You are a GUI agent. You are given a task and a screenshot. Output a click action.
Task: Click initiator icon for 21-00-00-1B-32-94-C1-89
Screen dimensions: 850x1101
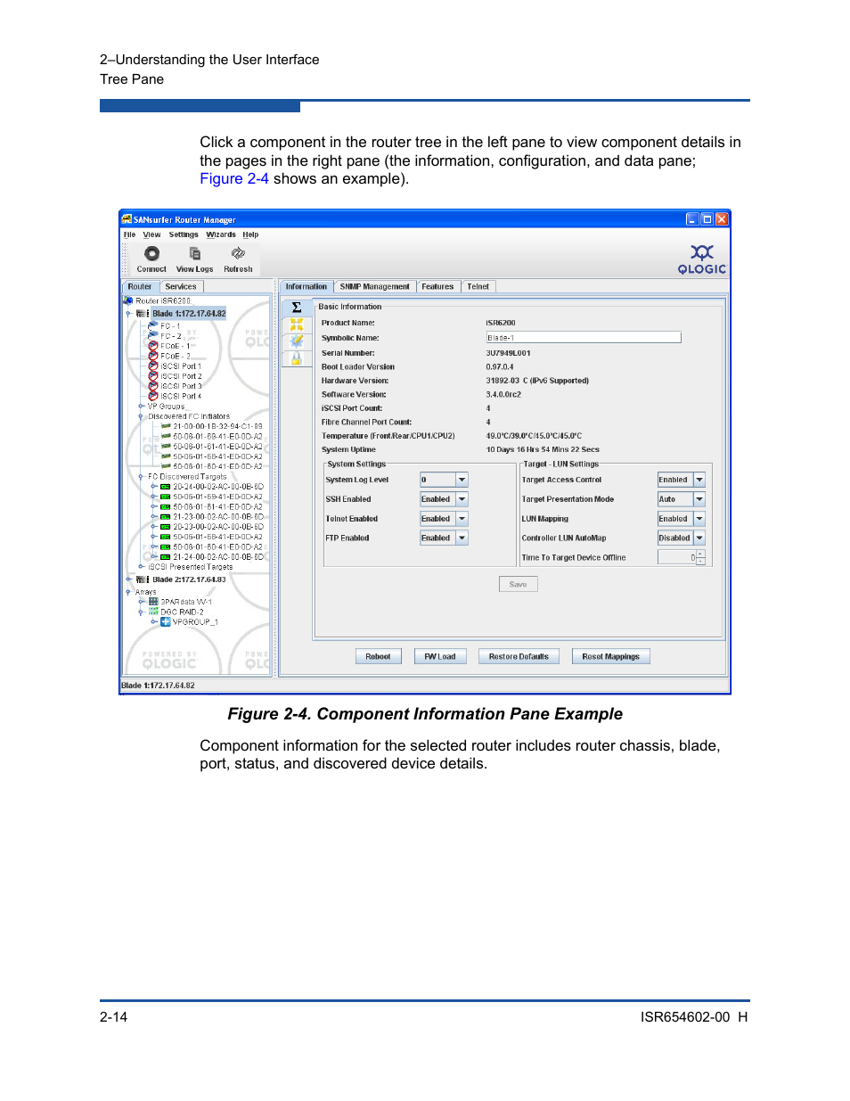point(166,426)
